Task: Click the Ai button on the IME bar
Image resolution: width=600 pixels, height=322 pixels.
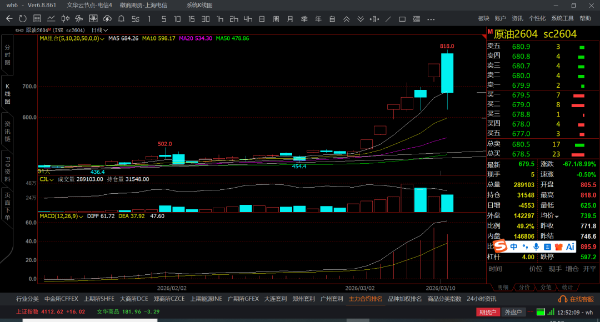Action: pos(570,246)
